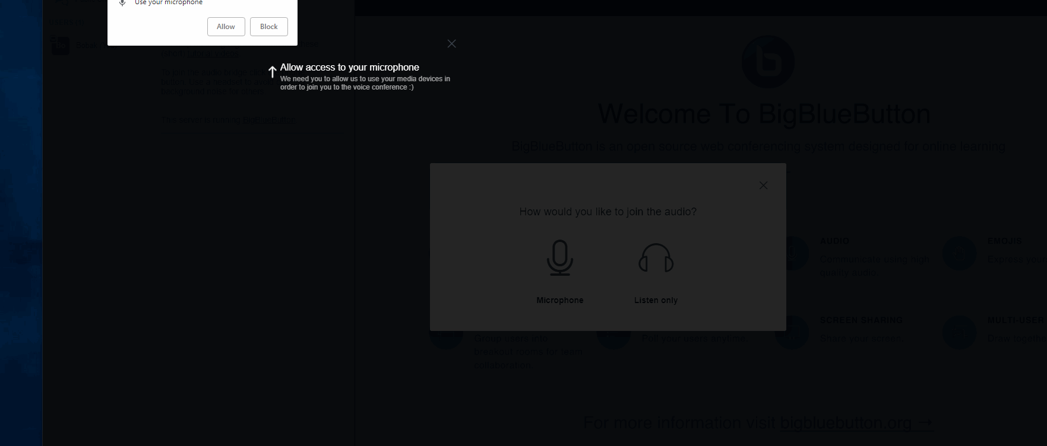
Task: Follow the BigBlueButton link in chat
Action: pos(269,120)
